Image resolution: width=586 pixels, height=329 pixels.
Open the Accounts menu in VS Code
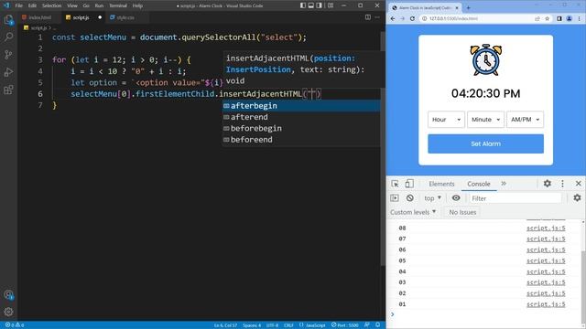pos(8,294)
